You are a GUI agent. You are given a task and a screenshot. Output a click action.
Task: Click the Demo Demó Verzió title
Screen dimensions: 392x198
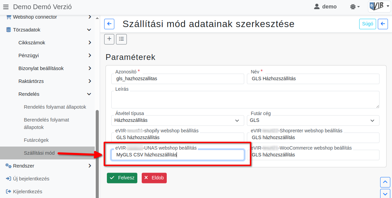click(x=42, y=7)
